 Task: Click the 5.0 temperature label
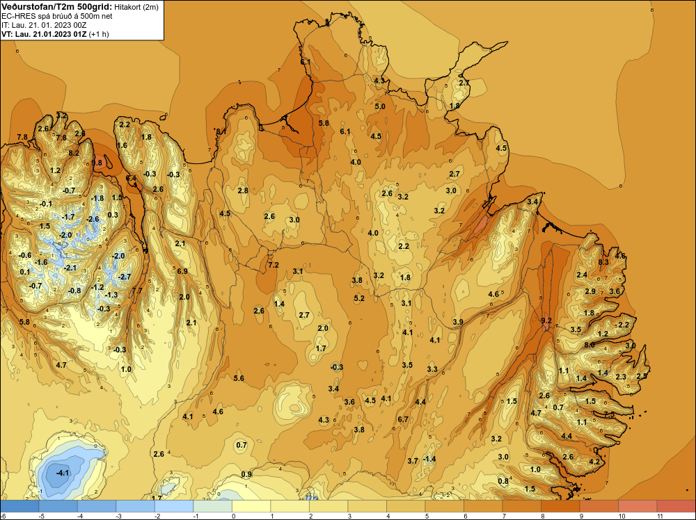pyautogui.click(x=380, y=106)
